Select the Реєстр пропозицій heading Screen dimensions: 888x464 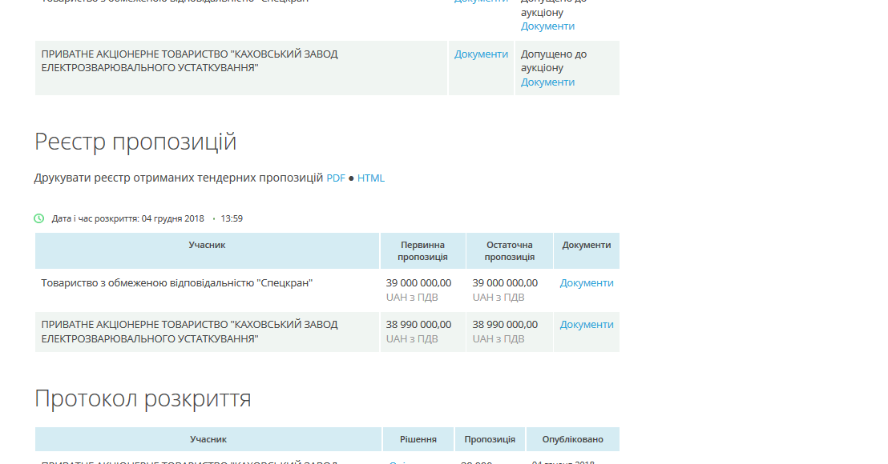[135, 142]
